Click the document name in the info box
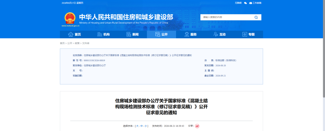This screenshot has width=325, height=131. [138, 55]
